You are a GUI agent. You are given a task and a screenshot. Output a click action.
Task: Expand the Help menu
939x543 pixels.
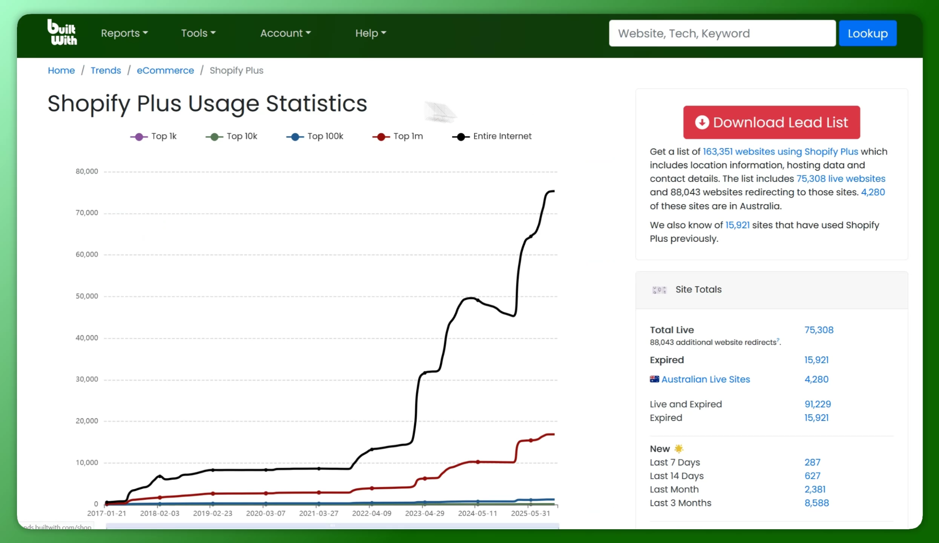[x=370, y=33]
